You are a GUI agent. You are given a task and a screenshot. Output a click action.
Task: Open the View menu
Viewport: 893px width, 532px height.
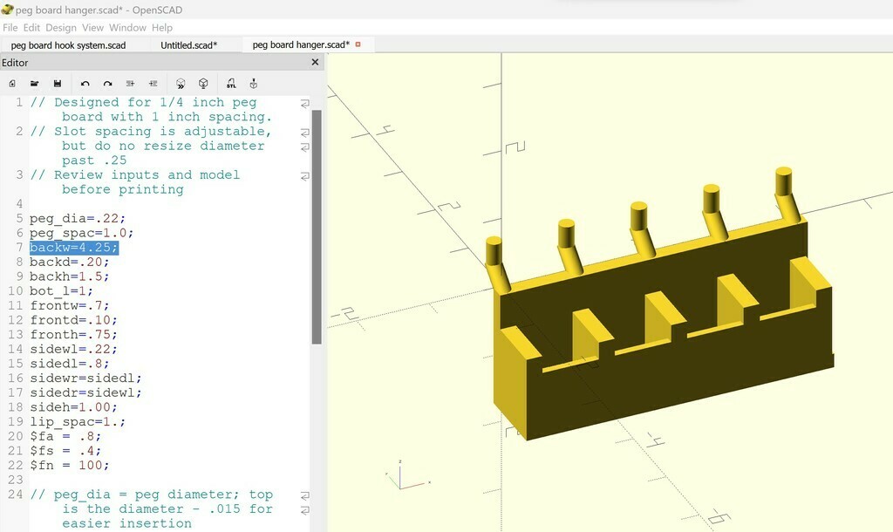(92, 28)
